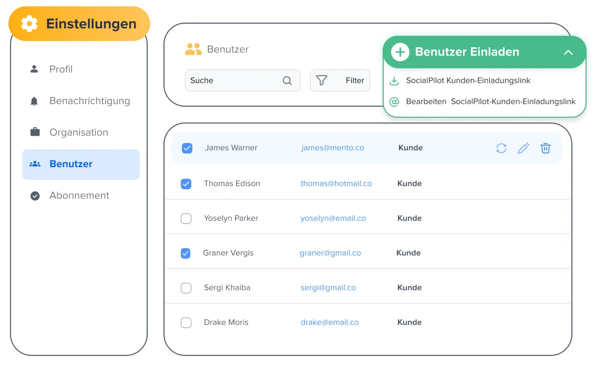Open Benachrichtigung in the sidebar
This screenshot has width=595, height=368.
coord(89,101)
